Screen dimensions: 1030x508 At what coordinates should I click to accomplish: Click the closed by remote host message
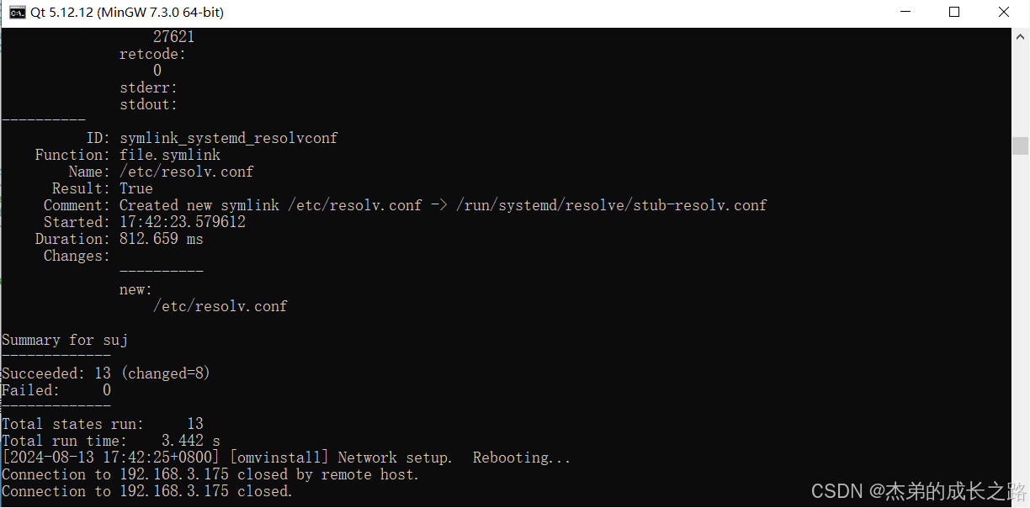[x=328, y=474]
